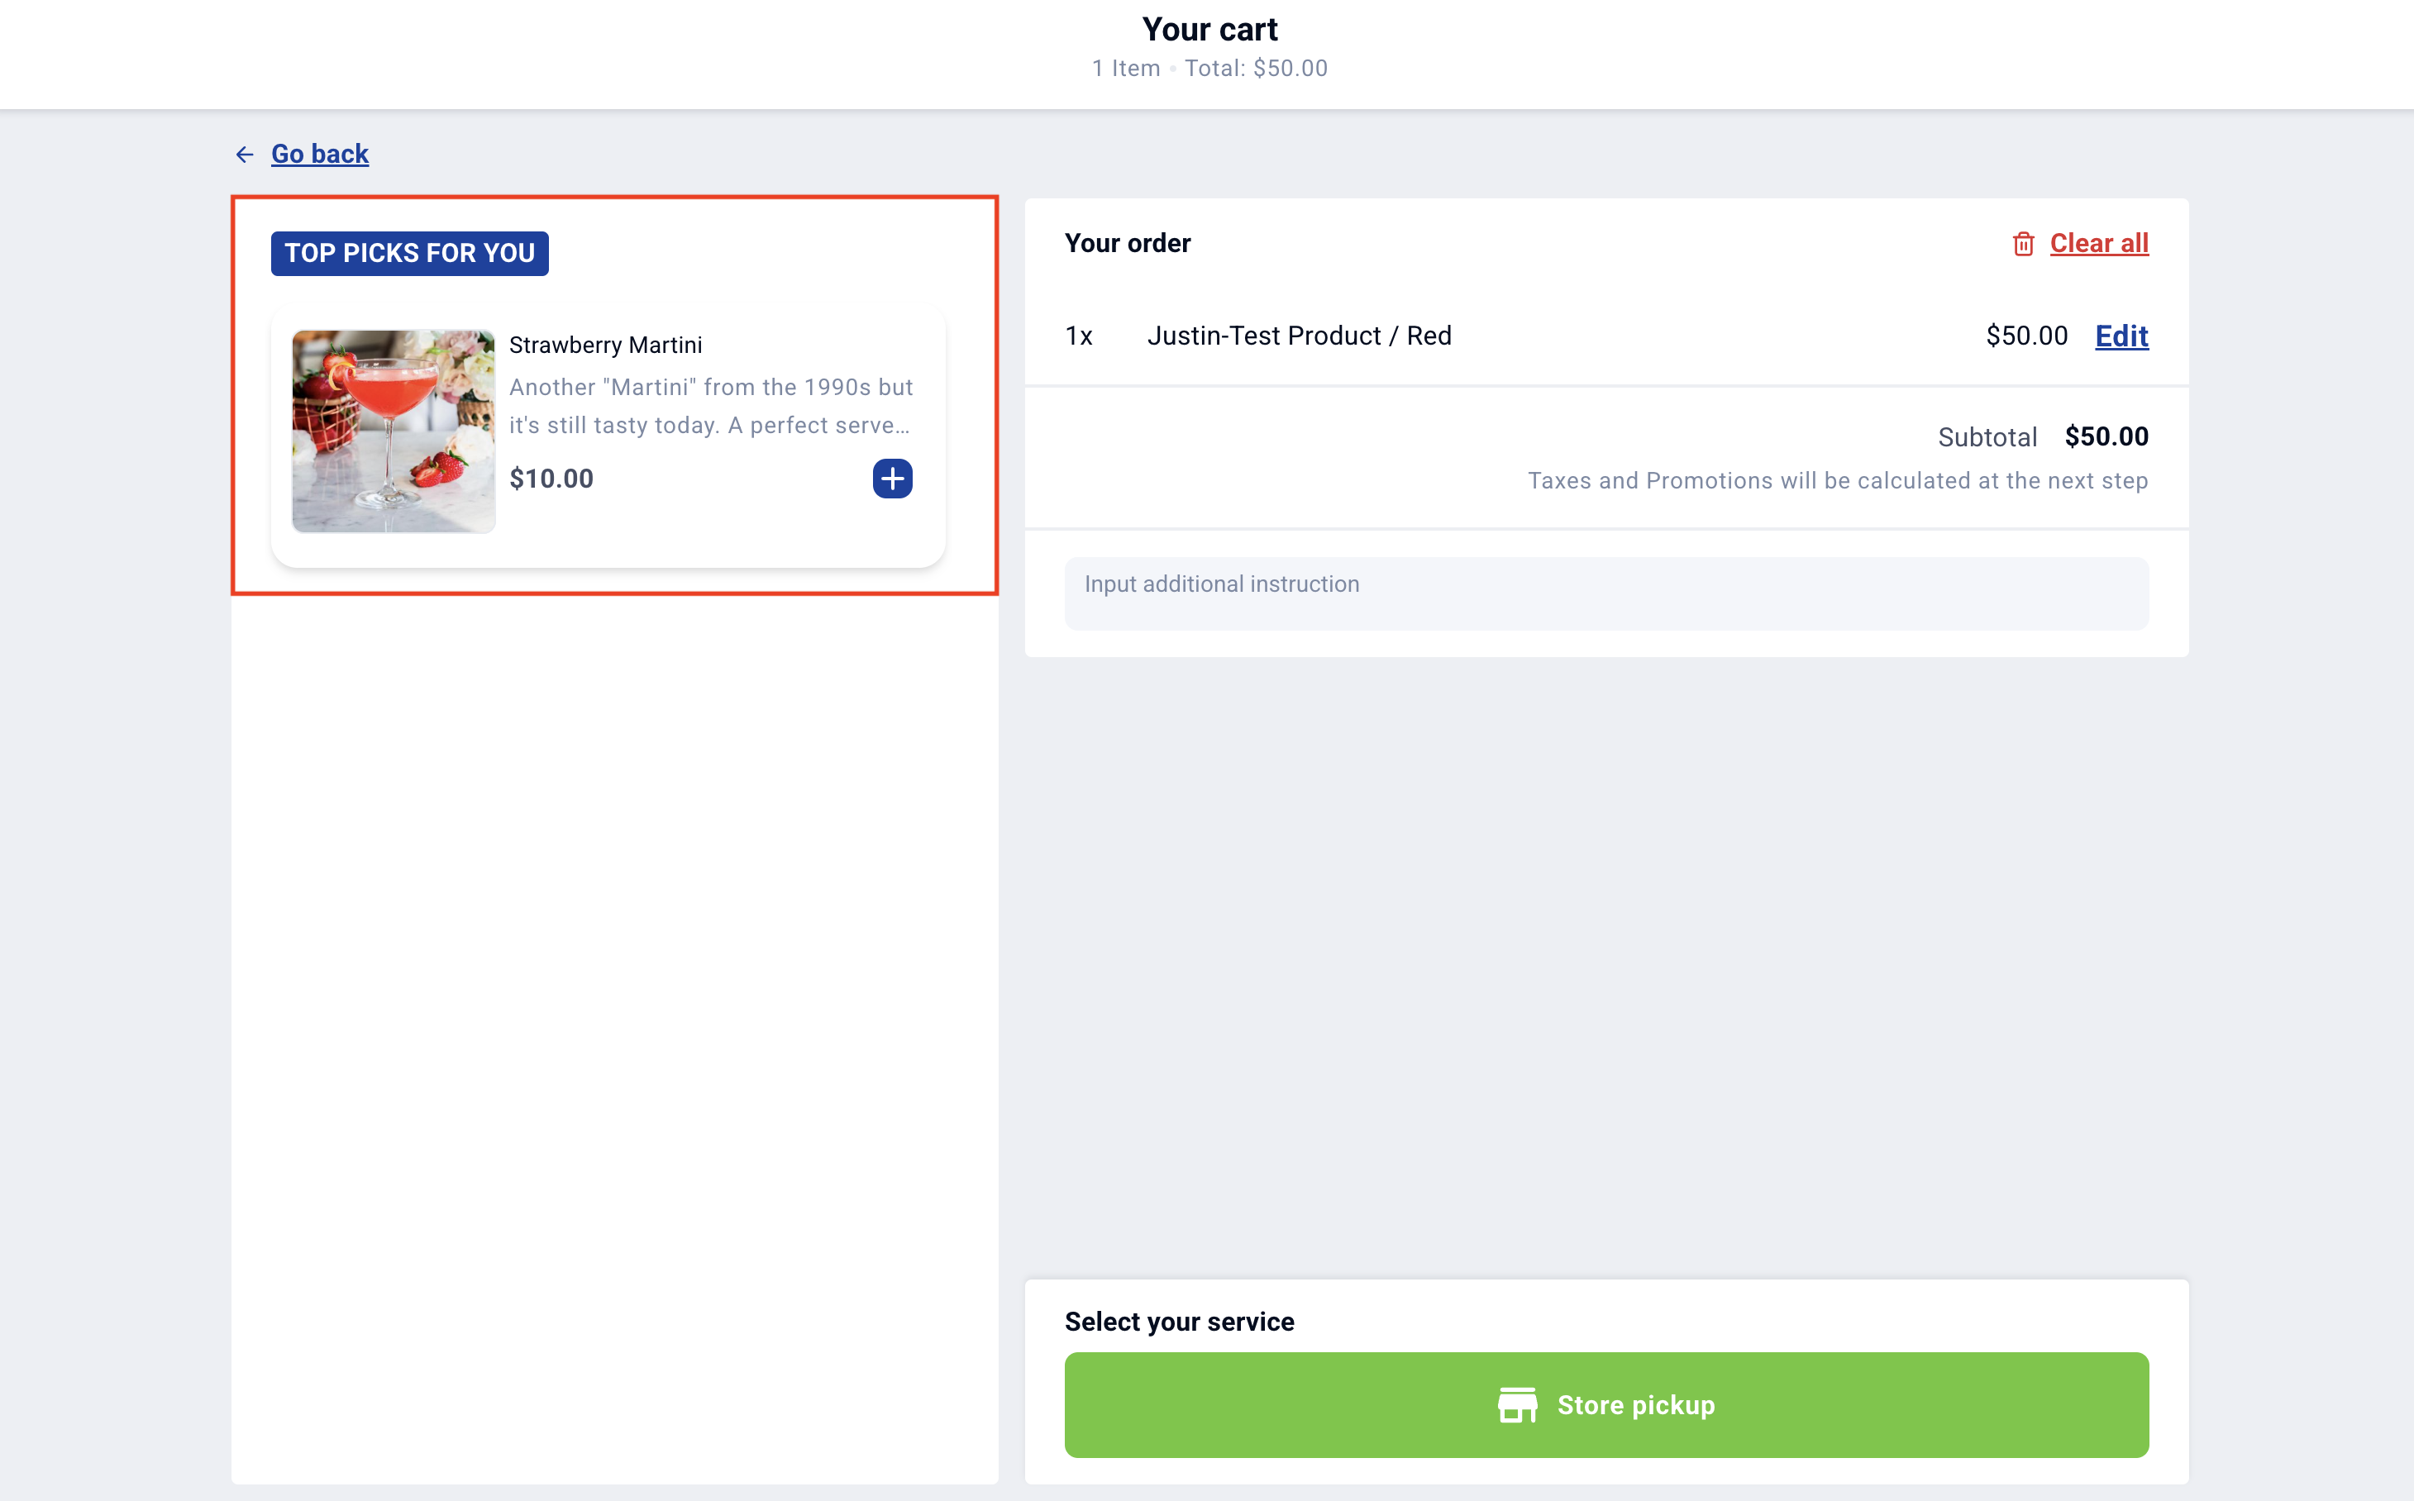
Task: Open the Go back link
Action: pos(320,154)
